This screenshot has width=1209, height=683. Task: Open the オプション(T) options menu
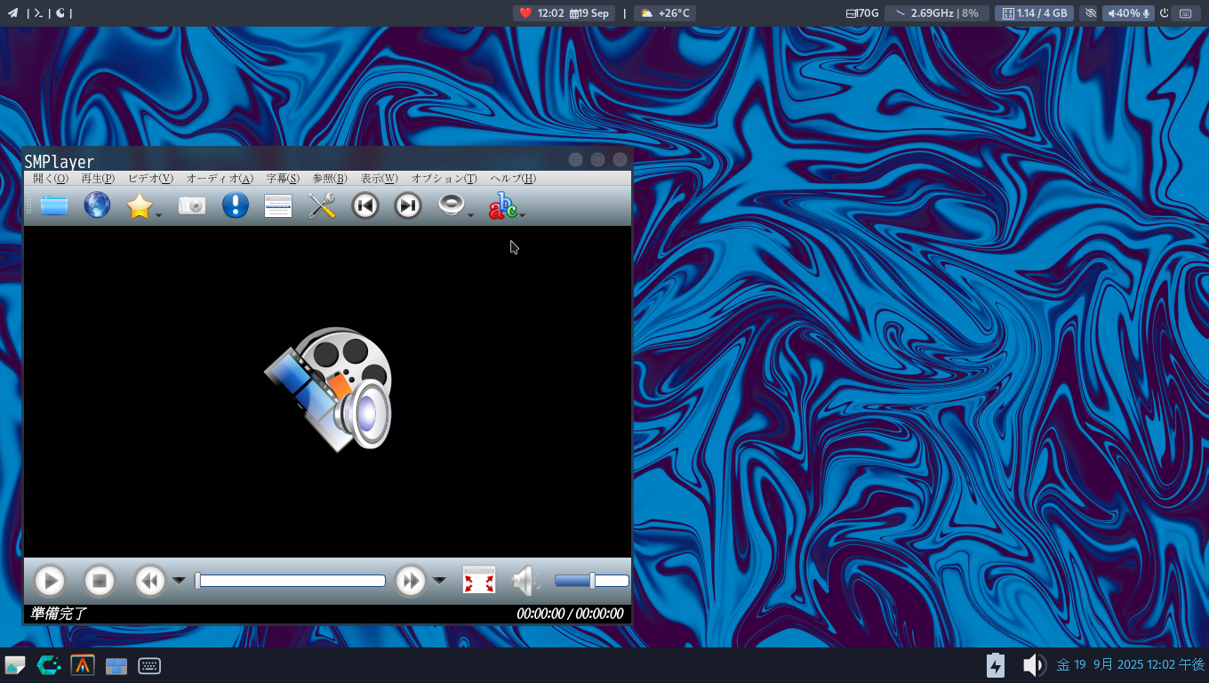pos(444,179)
